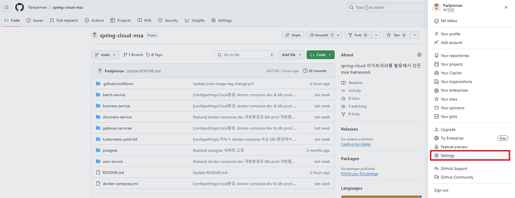Click the globe icon for Your enterprises
The width and height of the screenshot is (515, 198).
(x=437, y=90)
